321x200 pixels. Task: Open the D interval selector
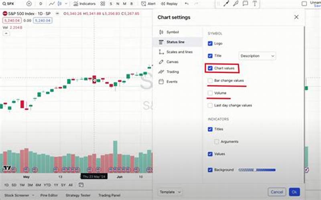point(41,4)
